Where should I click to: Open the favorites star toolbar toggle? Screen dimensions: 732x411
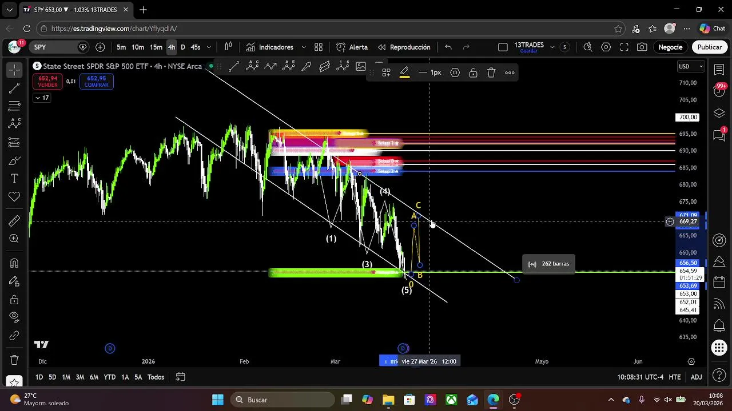14,381
